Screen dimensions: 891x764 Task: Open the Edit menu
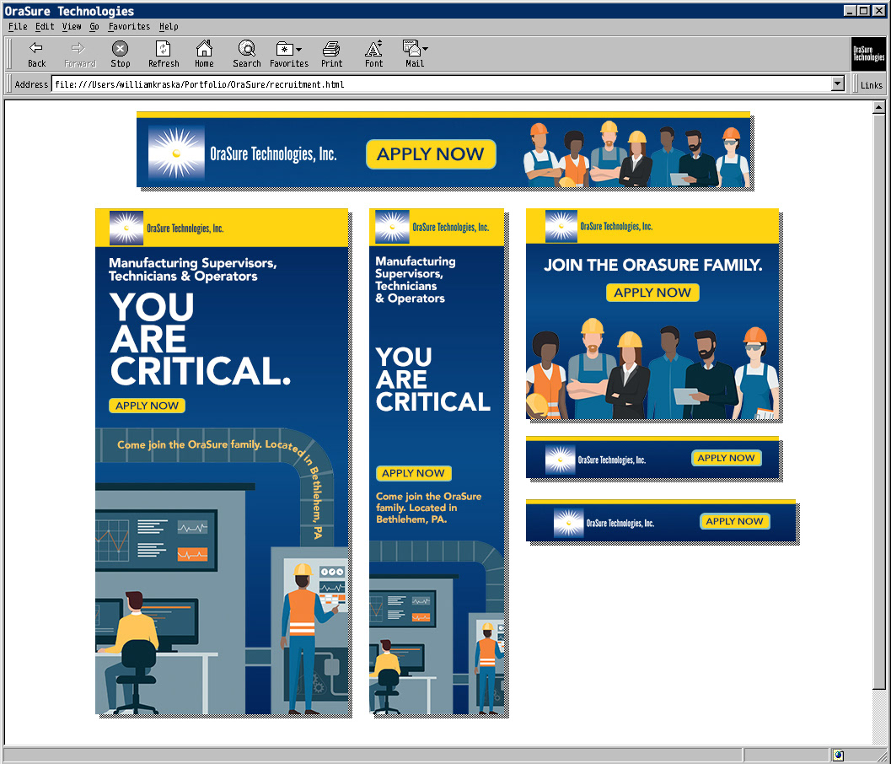coord(45,26)
